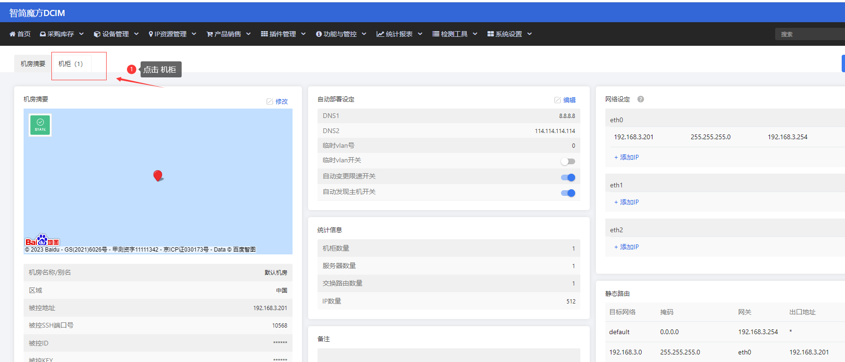Click the 设备管理 cube icon
This screenshot has height=362, width=845.
coord(97,34)
